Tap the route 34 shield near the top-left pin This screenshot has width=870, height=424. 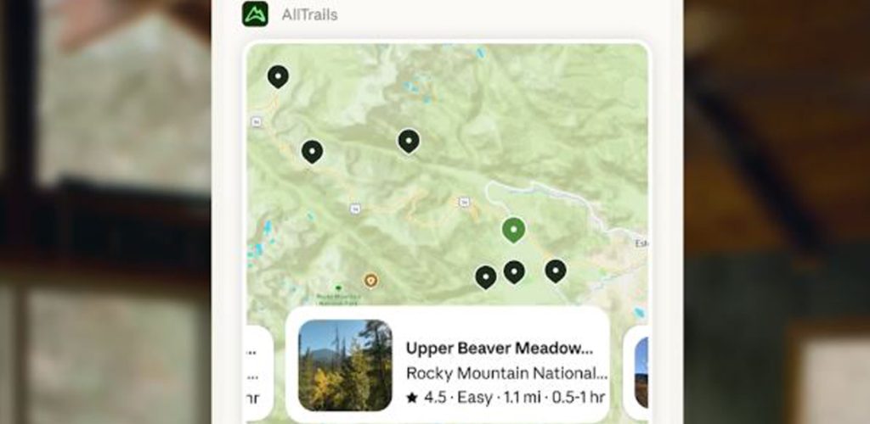[257, 122]
